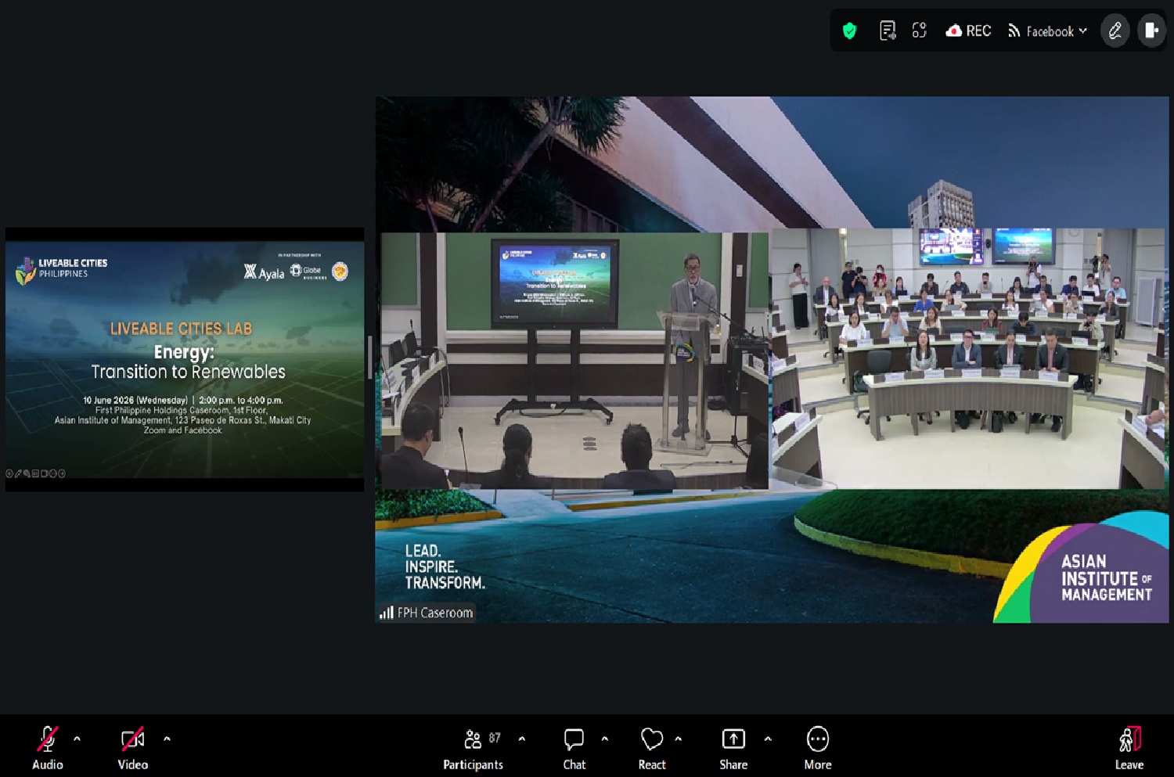Open the pen annotation button in top bar
1174x777 pixels.
coord(1115,31)
